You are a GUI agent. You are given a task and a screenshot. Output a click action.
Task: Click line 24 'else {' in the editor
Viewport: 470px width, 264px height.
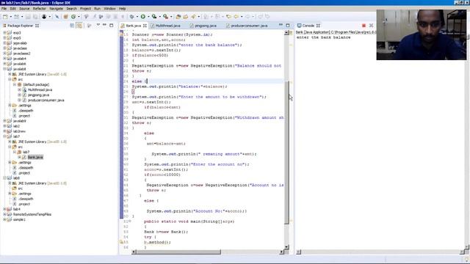pyautogui.click(x=140, y=81)
